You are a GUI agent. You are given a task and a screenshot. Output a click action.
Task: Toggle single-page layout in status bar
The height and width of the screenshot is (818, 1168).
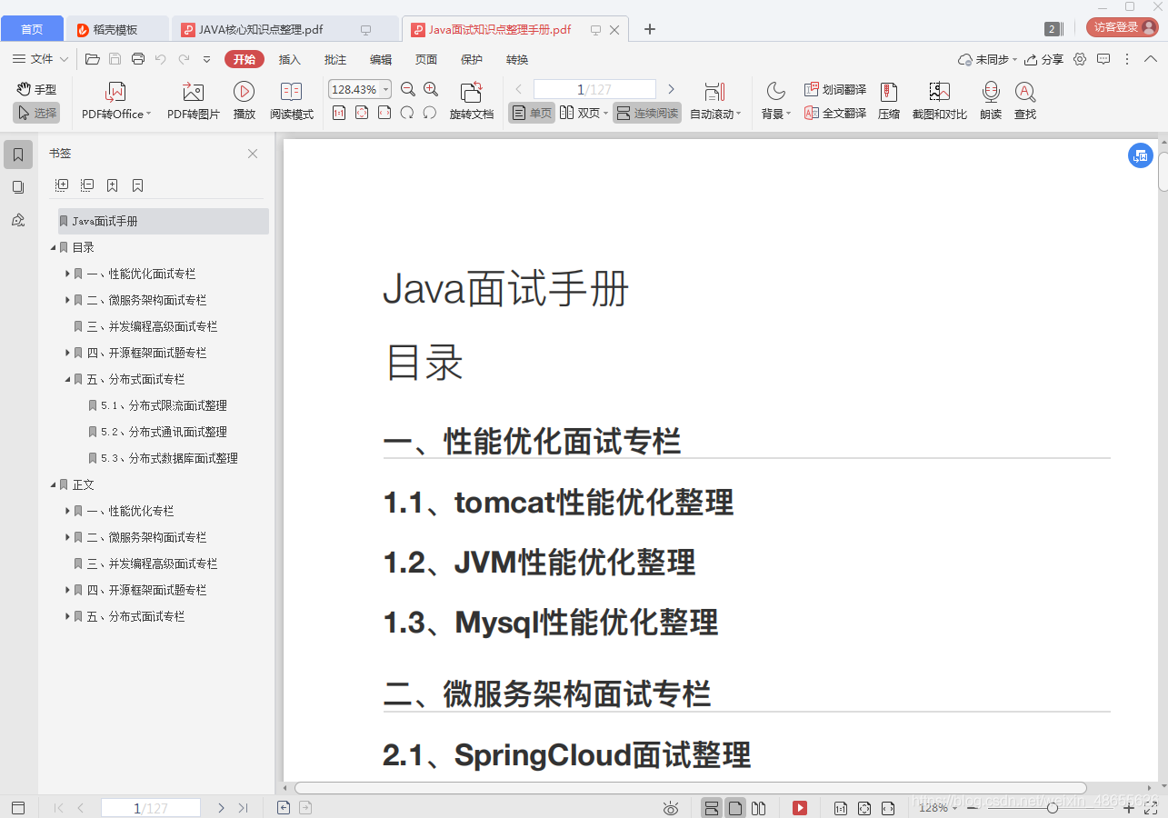coord(735,808)
